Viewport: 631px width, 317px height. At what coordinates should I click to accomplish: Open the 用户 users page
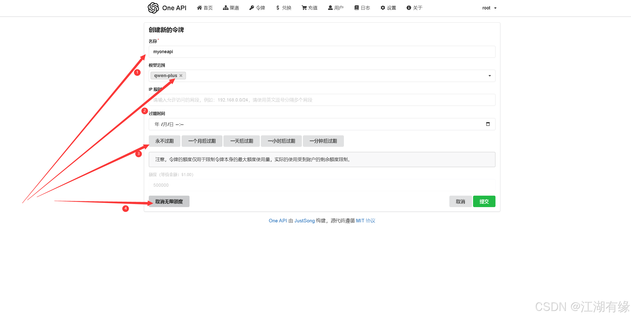[x=336, y=8]
